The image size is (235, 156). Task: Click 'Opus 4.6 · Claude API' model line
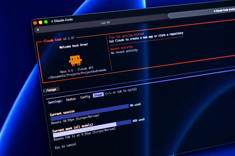coord(77,70)
